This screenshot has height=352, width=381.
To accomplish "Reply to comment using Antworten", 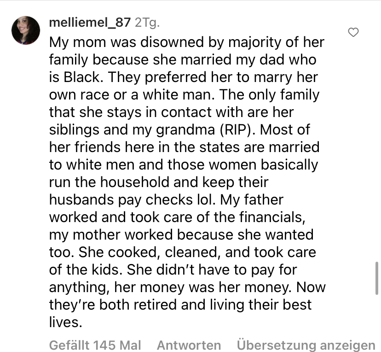I will (189, 345).
